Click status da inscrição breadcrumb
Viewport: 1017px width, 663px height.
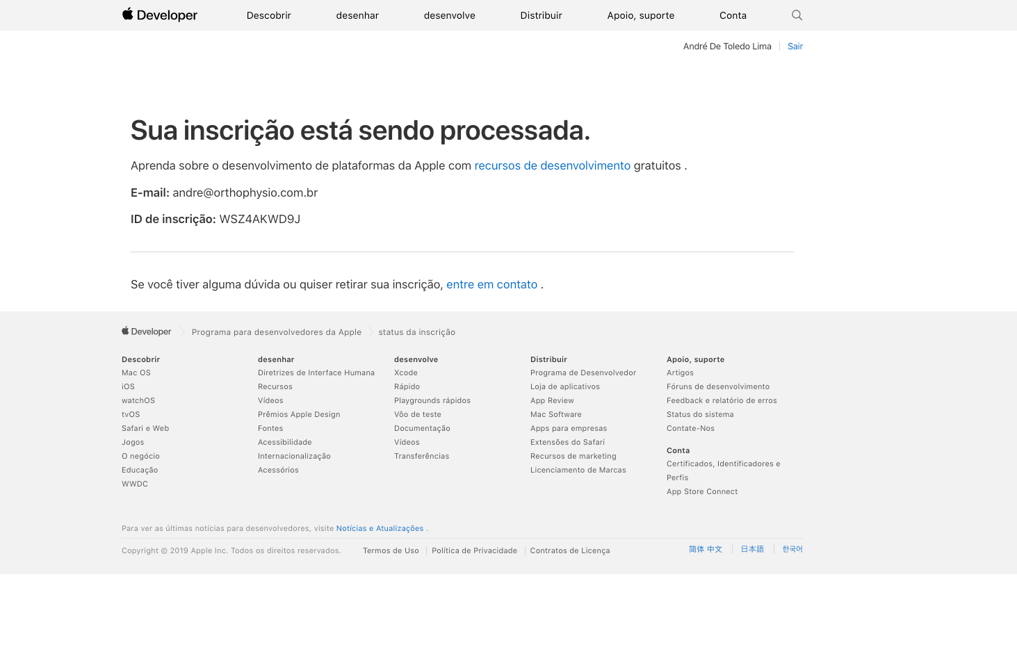tap(417, 332)
